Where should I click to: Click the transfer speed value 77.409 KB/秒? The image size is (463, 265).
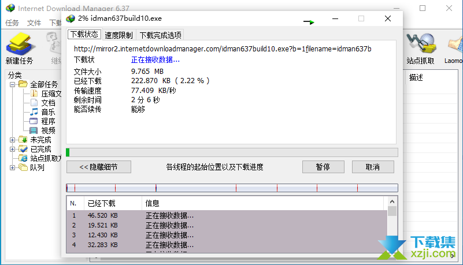pyautogui.click(x=154, y=90)
